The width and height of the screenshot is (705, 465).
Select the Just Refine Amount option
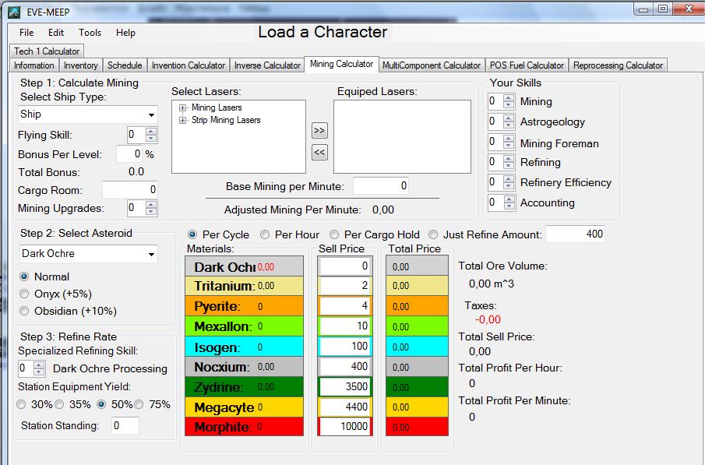(x=433, y=234)
